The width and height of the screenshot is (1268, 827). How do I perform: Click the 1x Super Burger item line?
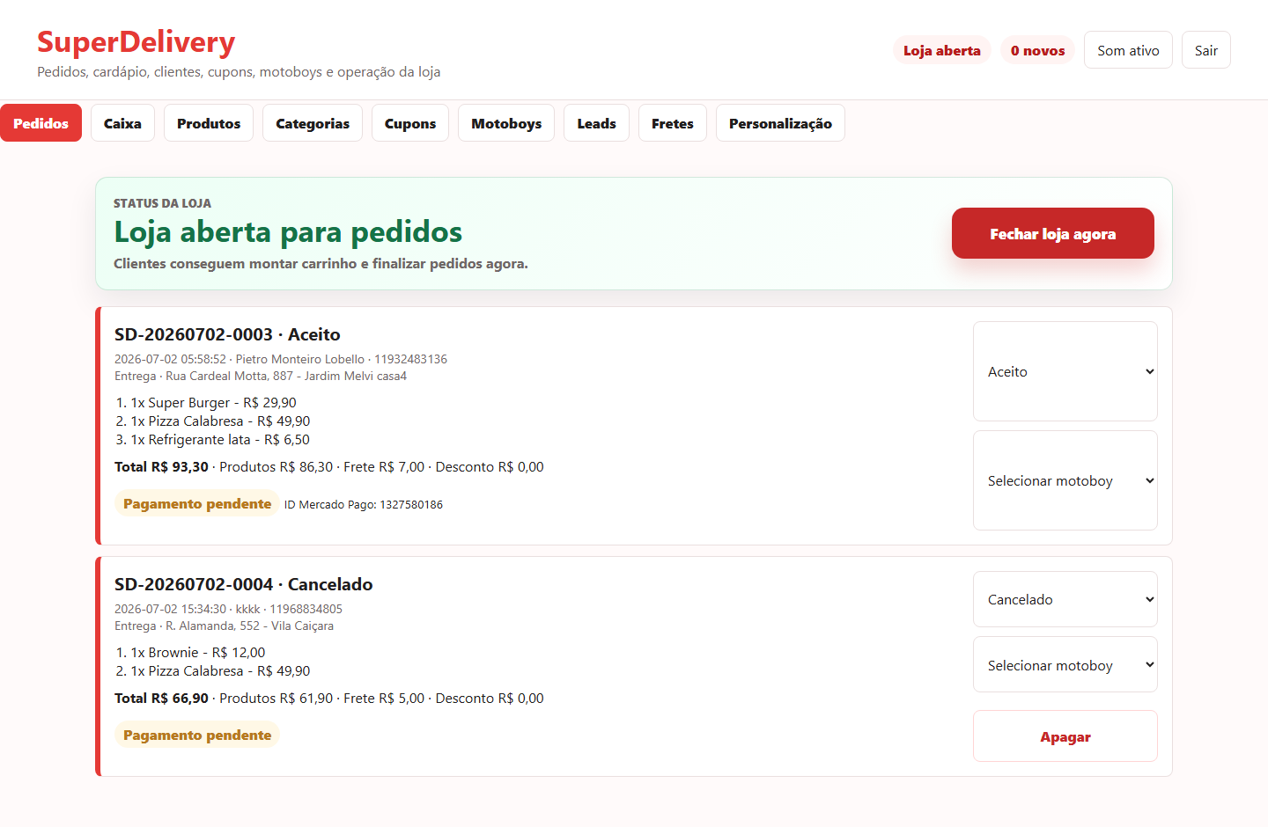coord(213,403)
